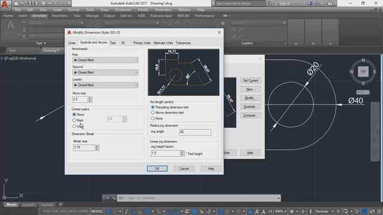This screenshot has height=215, width=383.
Task: Select Above dimension text radio button
Action: click(153, 113)
